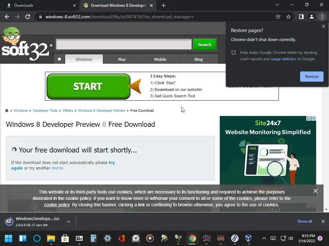329x246 pixels.
Task: Launch Microsoft Store from the taskbar
Action: point(65,238)
